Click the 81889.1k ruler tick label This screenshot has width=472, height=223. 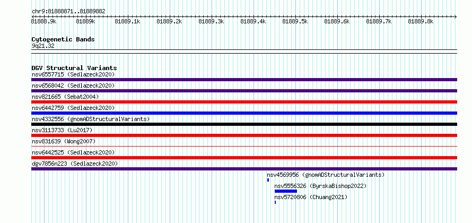click(128, 21)
